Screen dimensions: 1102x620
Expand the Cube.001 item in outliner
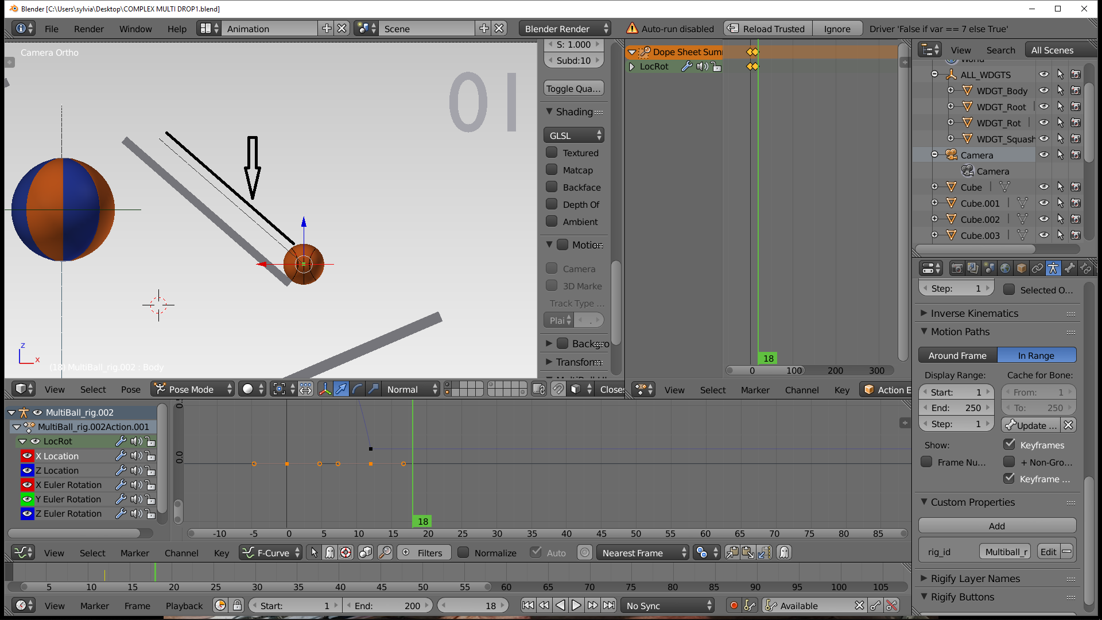[935, 203]
